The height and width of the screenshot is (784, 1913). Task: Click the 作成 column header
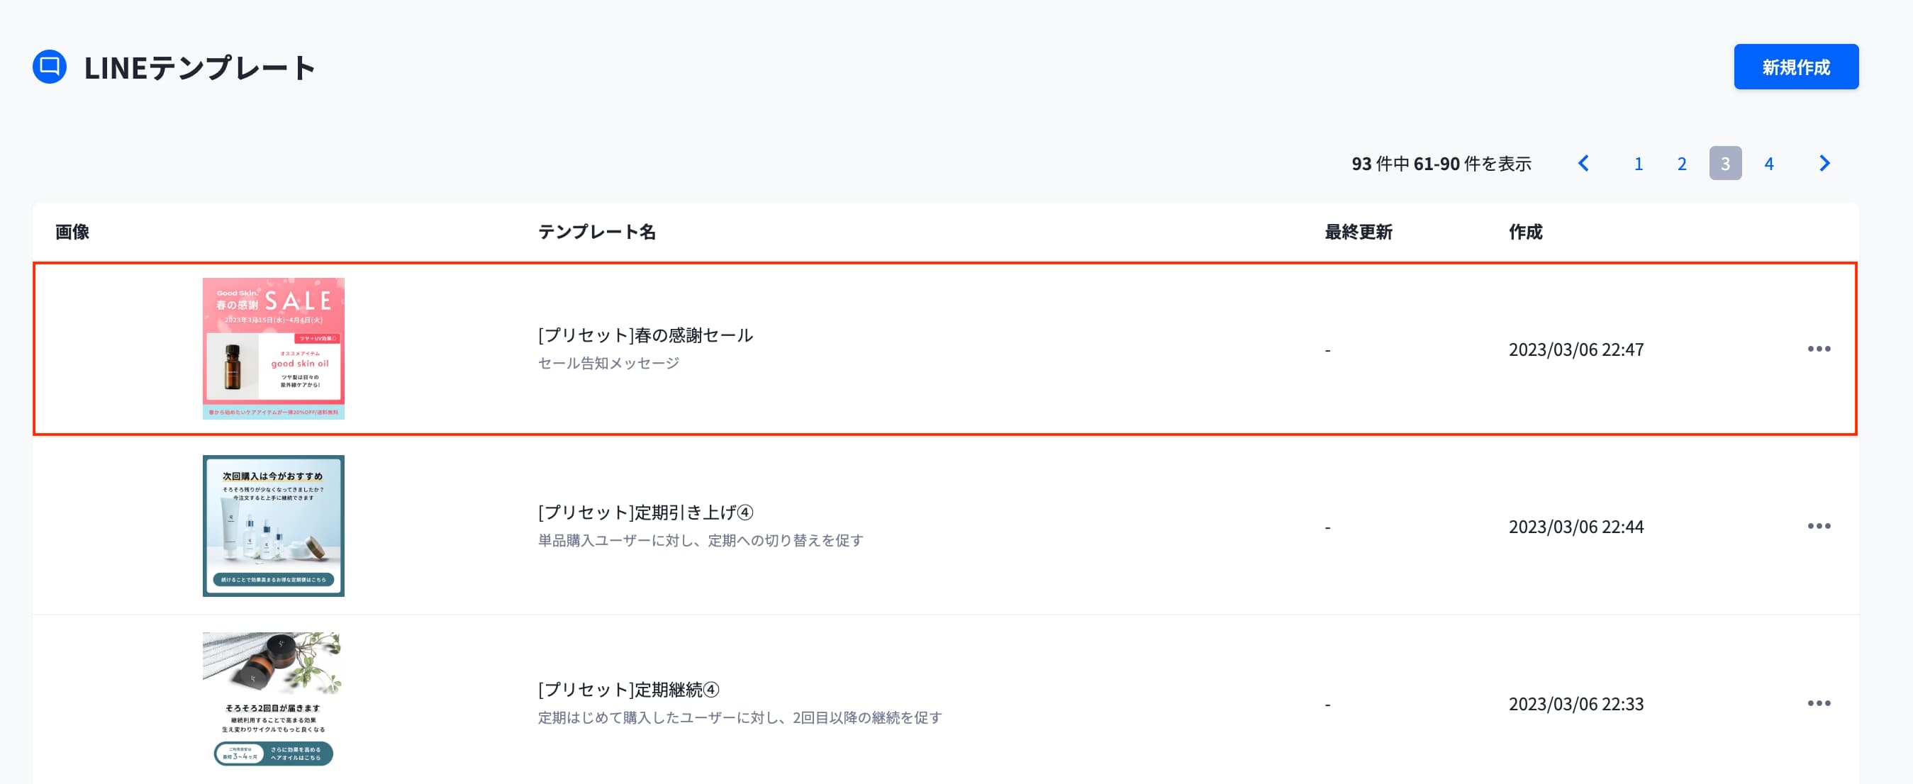1524,233
